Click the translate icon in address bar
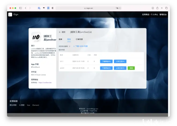The width and height of the screenshot is (177, 126). (x=117, y=8)
